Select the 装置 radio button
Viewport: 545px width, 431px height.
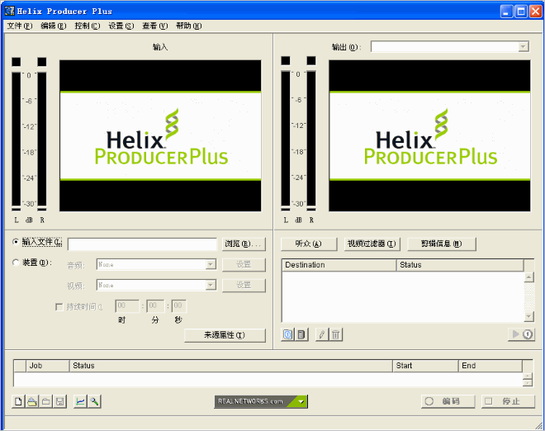coord(16,263)
